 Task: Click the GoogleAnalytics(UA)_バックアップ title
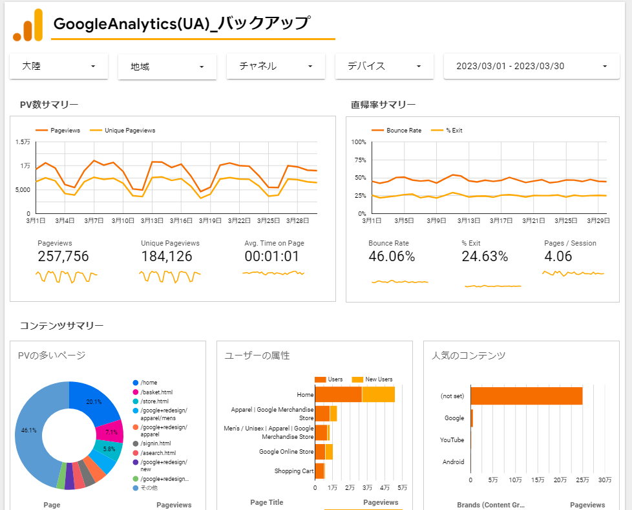pyautogui.click(x=182, y=23)
